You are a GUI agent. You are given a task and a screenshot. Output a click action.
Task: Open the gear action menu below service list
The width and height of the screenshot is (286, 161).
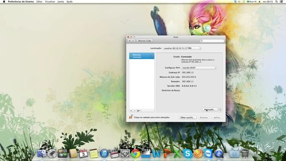pyautogui.click(x=139, y=110)
